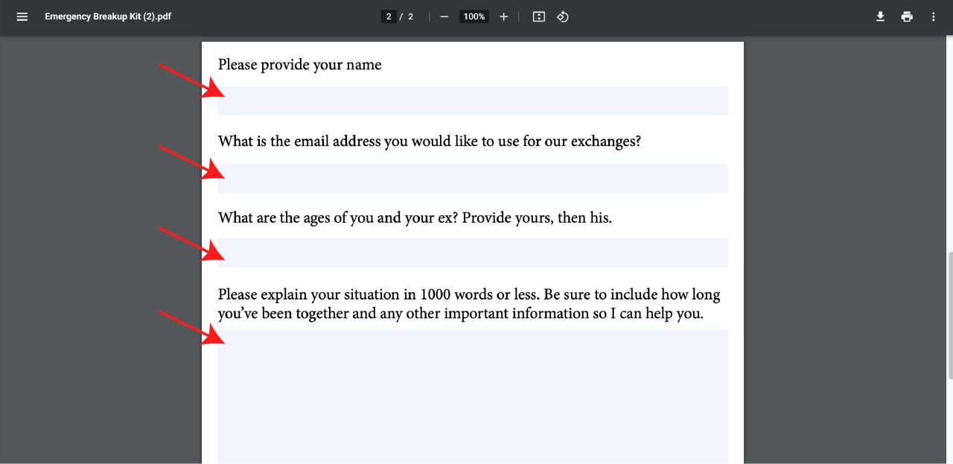Viewport: 953px width, 464px height.
Task: Focus the name input field
Action: [x=473, y=101]
